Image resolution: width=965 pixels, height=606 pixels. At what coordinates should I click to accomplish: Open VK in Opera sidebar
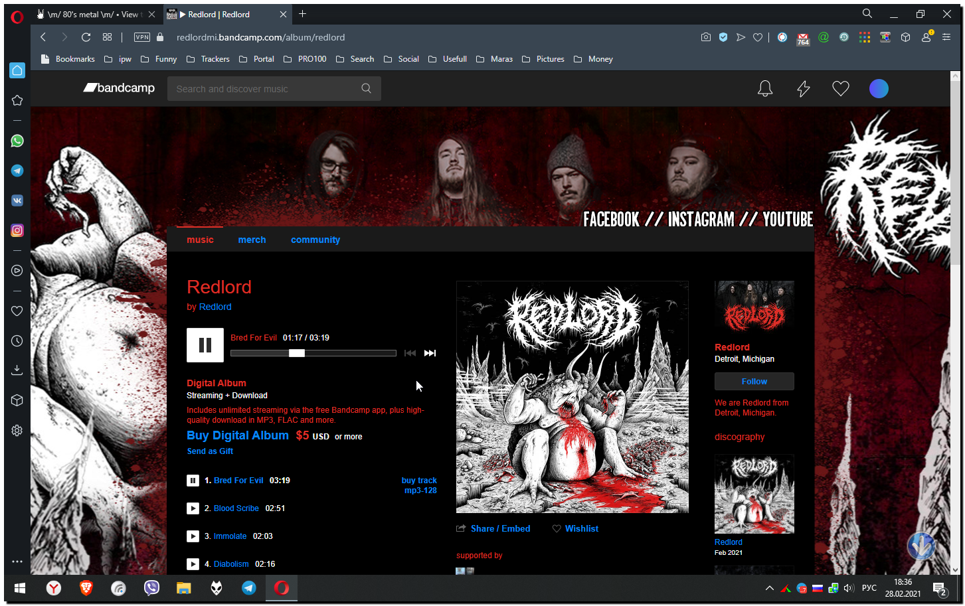[x=17, y=200]
